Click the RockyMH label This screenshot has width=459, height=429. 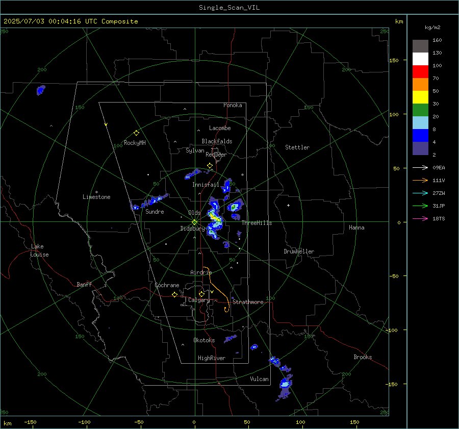point(135,143)
